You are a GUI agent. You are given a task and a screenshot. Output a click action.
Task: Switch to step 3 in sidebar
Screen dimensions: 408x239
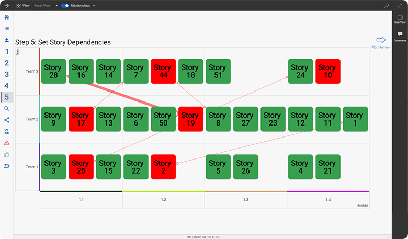7,74
